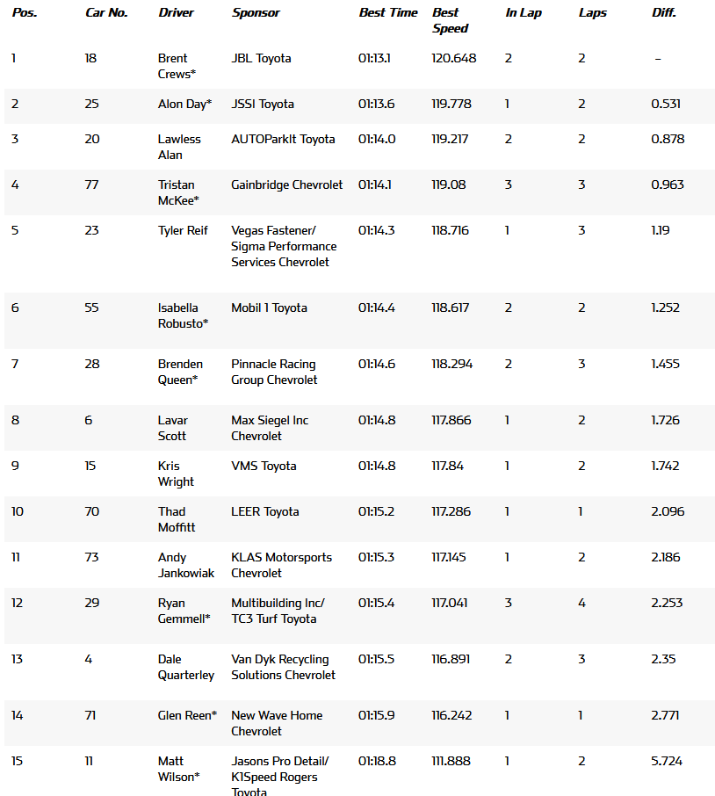
Task: Click the Mobil 1 Toyota sponsor
Action: 269,308
